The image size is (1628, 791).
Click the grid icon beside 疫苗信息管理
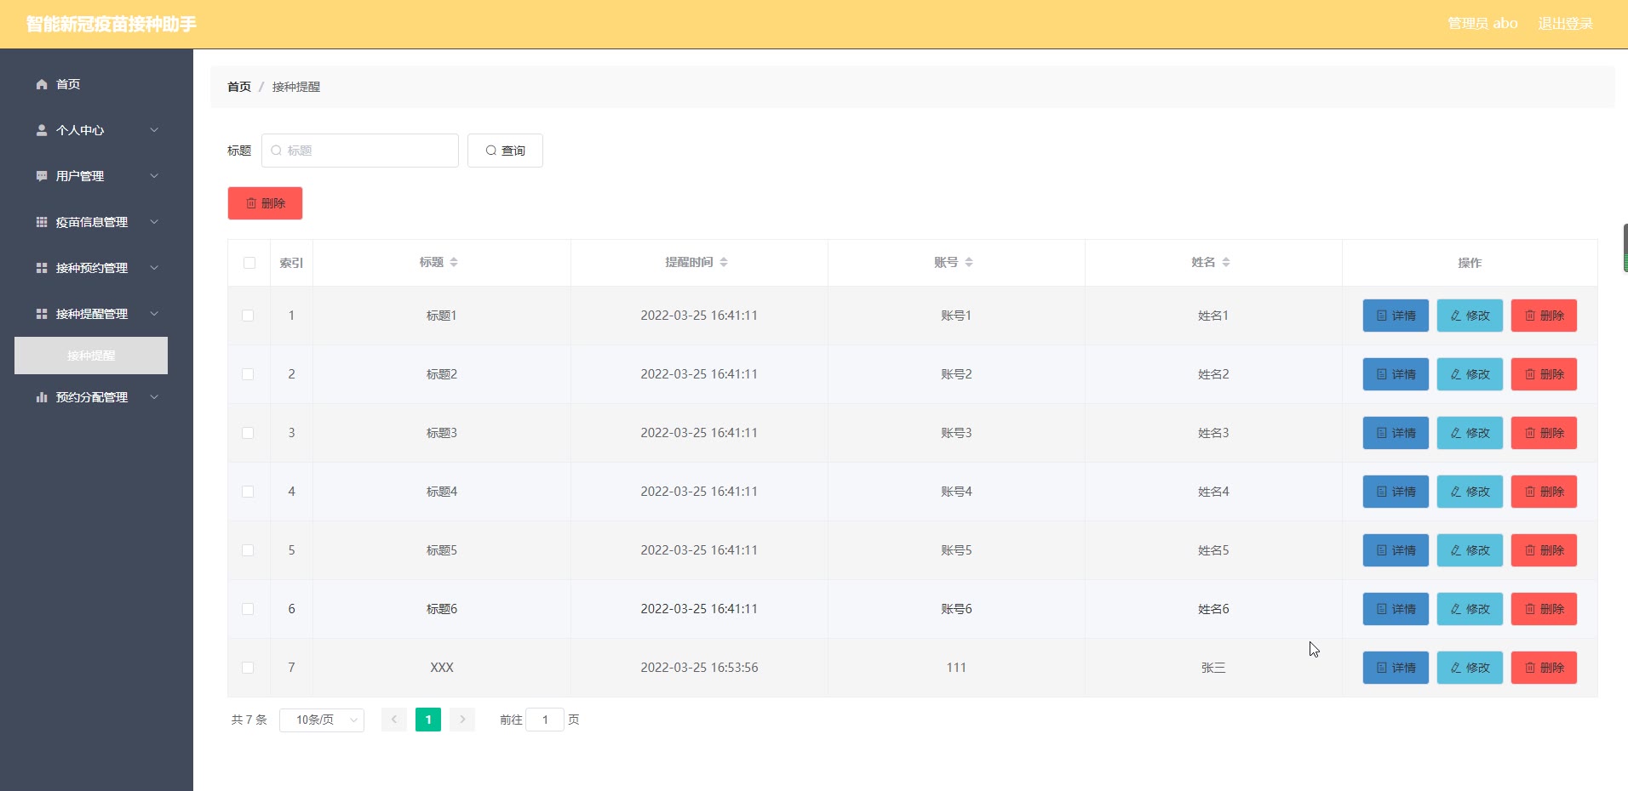42,222
